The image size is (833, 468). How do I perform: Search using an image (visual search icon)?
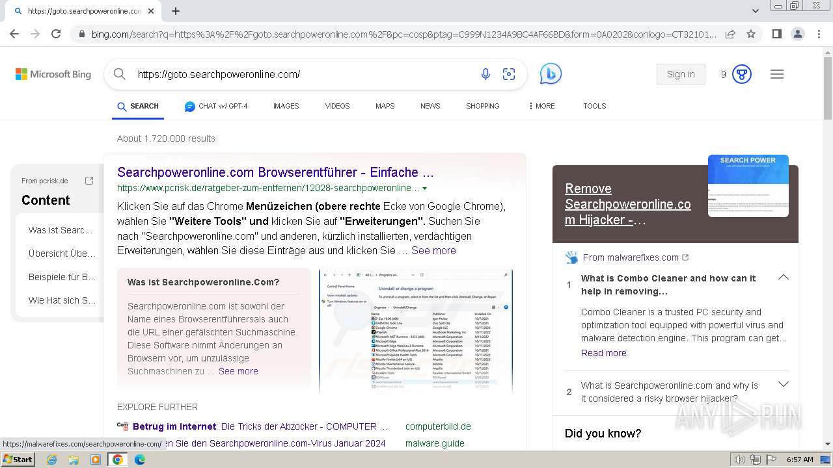(x=509, y=74)
